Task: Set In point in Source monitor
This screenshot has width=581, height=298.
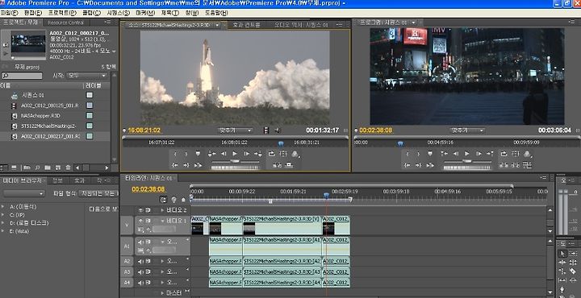Action: coord(175,154)
